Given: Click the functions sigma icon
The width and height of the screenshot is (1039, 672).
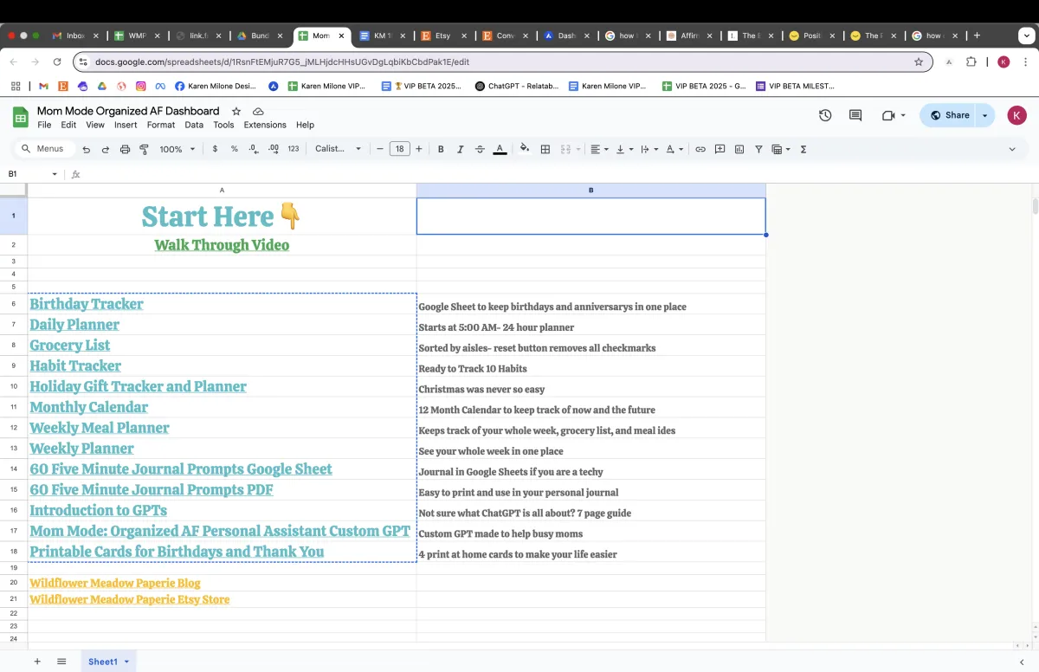Looking at the screenshot, I should coord(803,149).
